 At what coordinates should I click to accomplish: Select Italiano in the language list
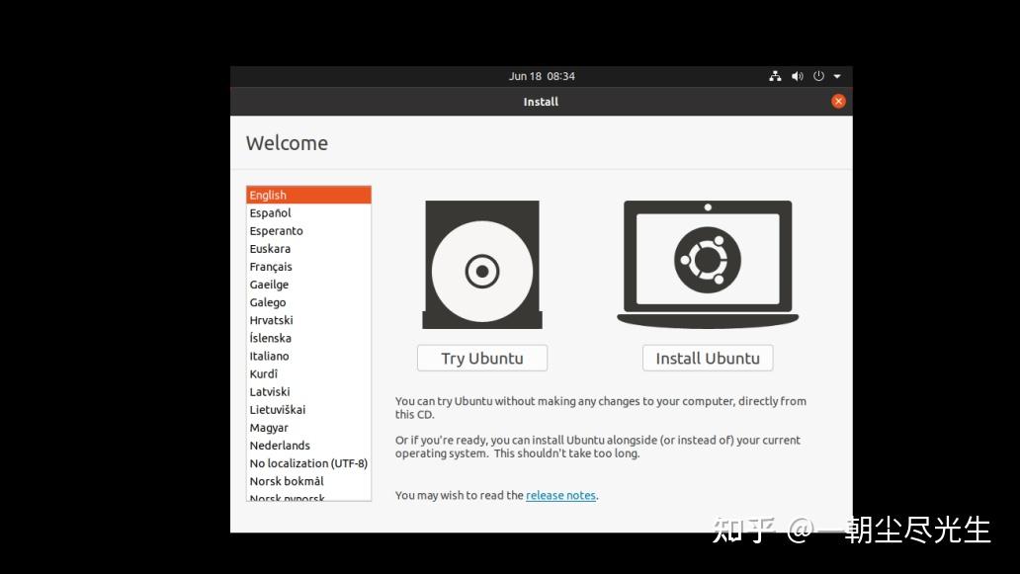tap(269, 356)
